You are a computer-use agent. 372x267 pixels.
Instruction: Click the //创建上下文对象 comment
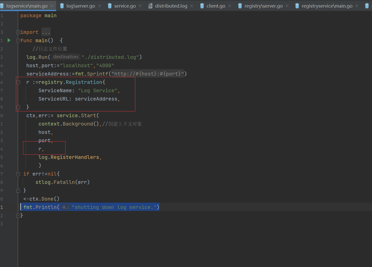click(x=122, y=124)
